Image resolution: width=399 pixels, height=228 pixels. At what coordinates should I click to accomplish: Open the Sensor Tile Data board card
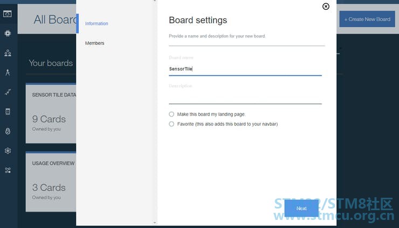click(51, 113)
